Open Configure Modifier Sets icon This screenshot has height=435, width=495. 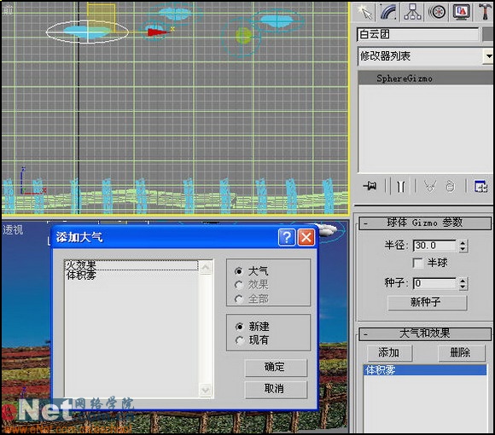click(480, 186)
